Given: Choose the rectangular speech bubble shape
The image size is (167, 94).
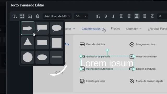Looking at the screenshot, I should pyautogui.click(x=42, y=28).
